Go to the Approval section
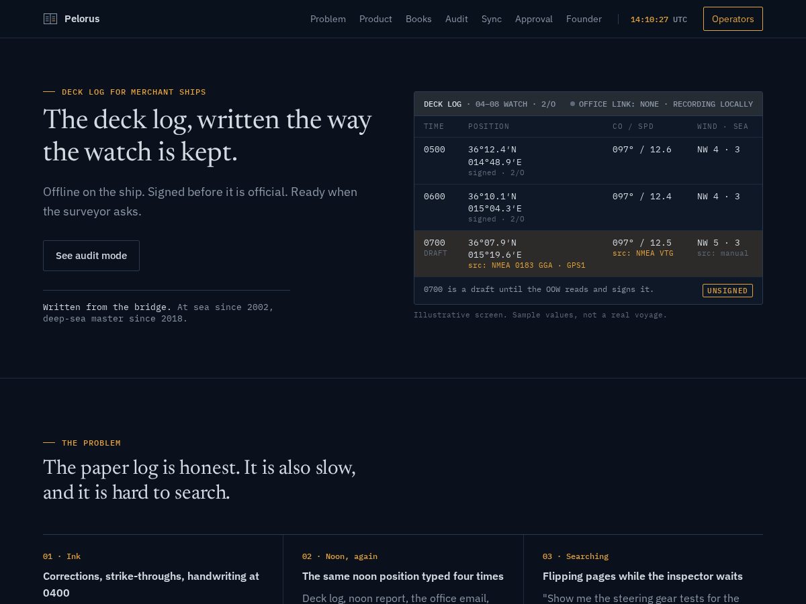Viewport: 806px width, 604px height. (x=534, y=19)
